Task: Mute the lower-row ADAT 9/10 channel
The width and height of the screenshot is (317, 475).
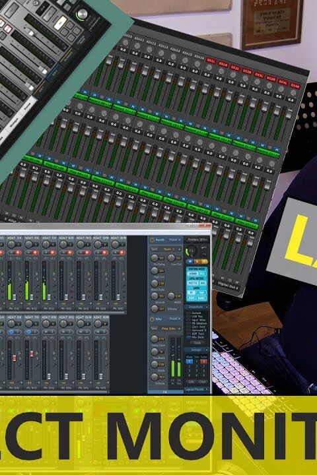Action: [x=46, y=331]
